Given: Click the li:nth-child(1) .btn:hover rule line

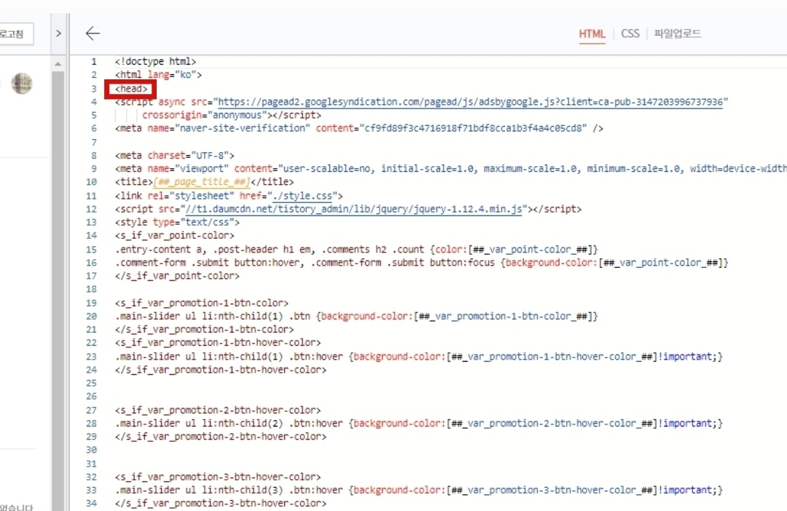Looking at the screenshot, I should tap(418, 357).
